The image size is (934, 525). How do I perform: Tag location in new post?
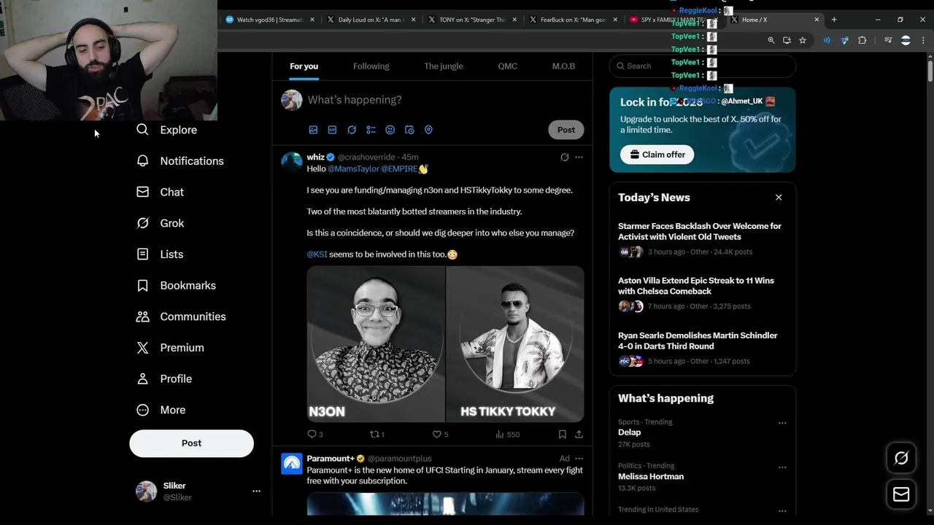point(428,130)
